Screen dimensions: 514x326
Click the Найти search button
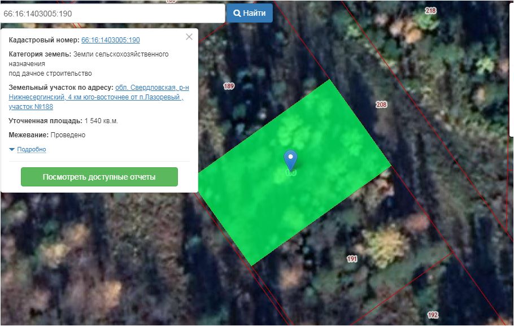tap(249, 13)
